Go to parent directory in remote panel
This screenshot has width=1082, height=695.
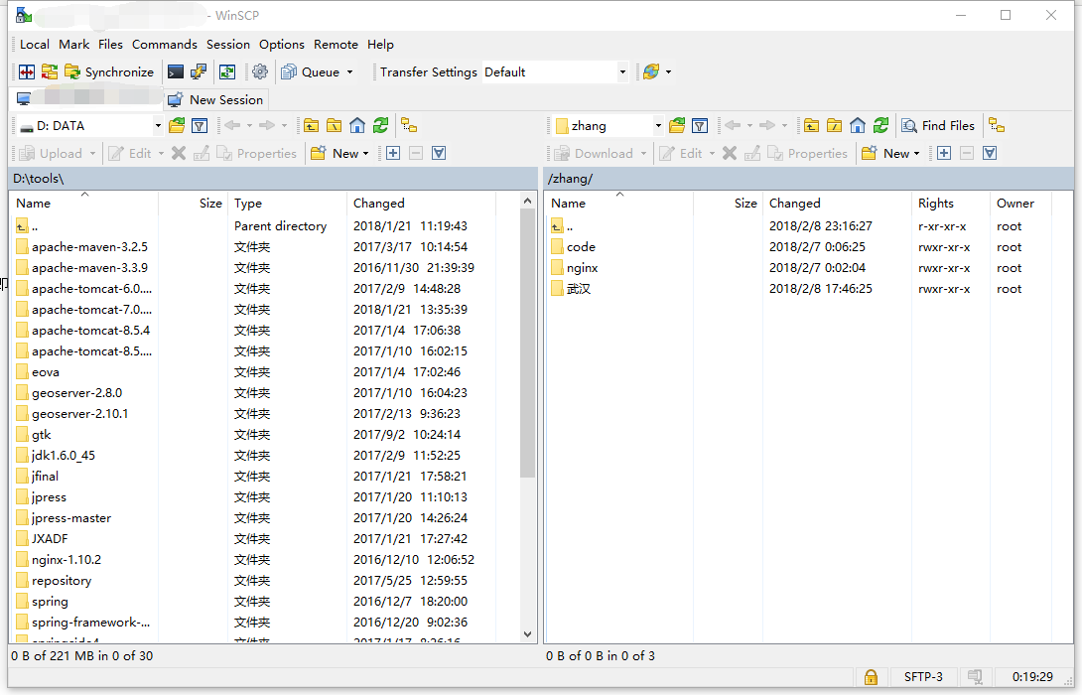point(812,126)
